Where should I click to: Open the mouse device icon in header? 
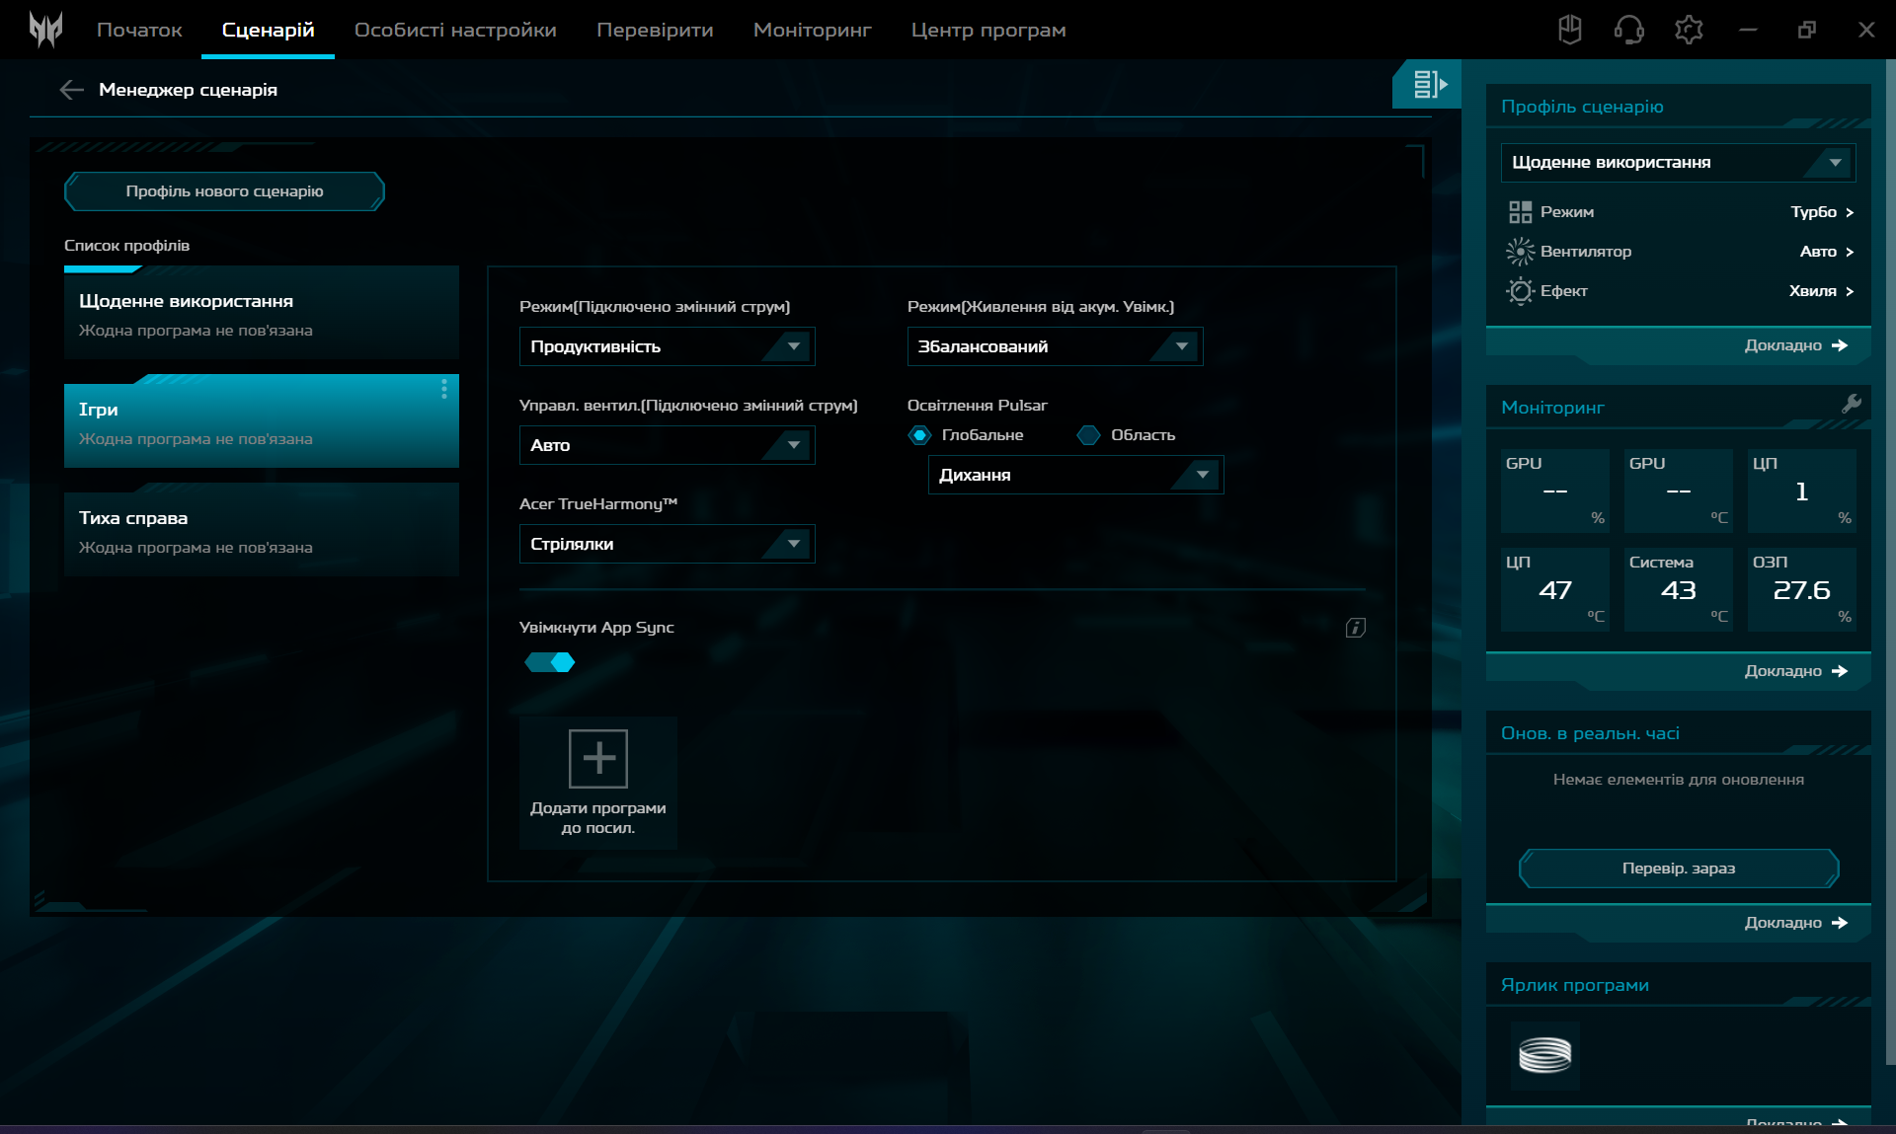pos(1569,30)
